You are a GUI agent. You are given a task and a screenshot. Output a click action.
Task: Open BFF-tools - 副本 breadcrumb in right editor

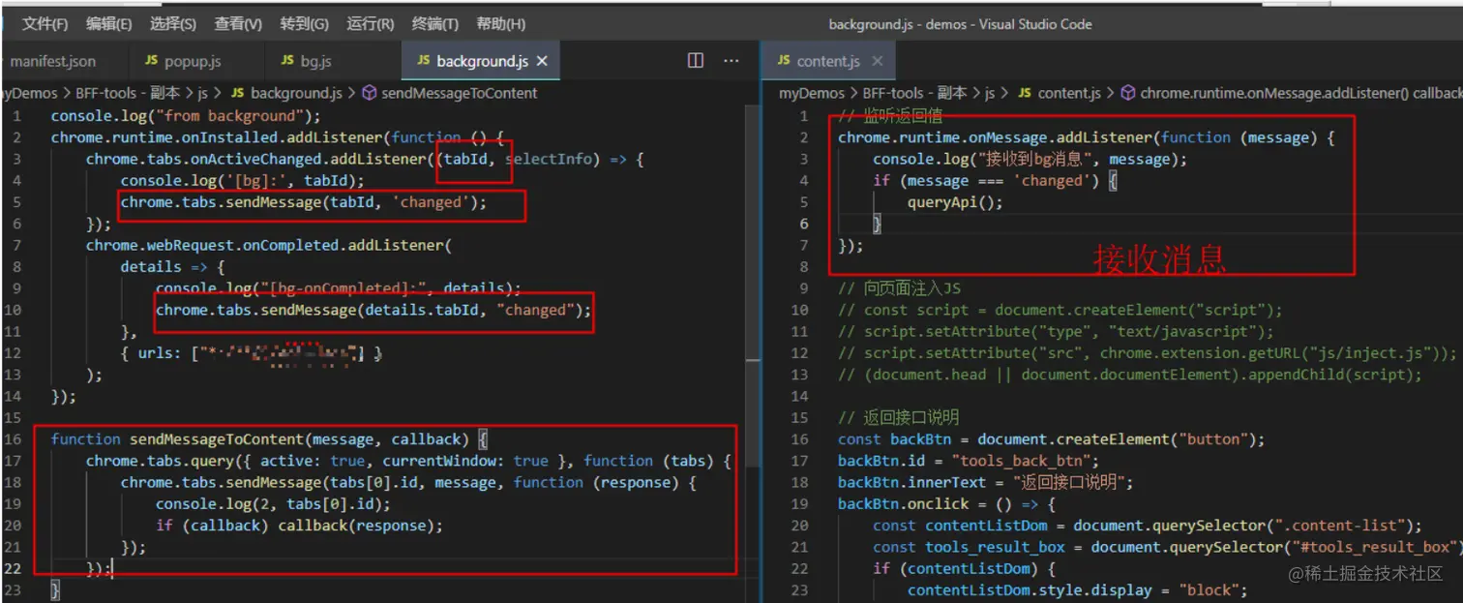pyautogui.click(x=914, y=93)
